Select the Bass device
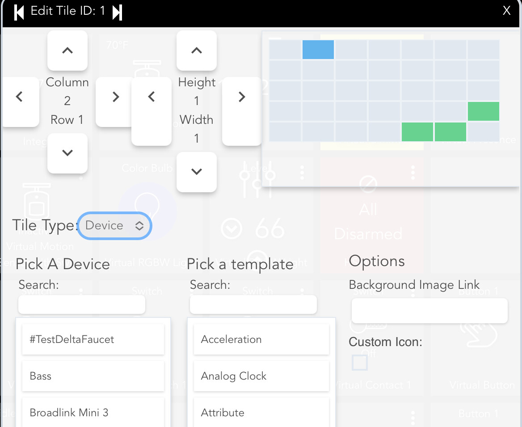The image size is (522, 427). (x=93, y=376)
